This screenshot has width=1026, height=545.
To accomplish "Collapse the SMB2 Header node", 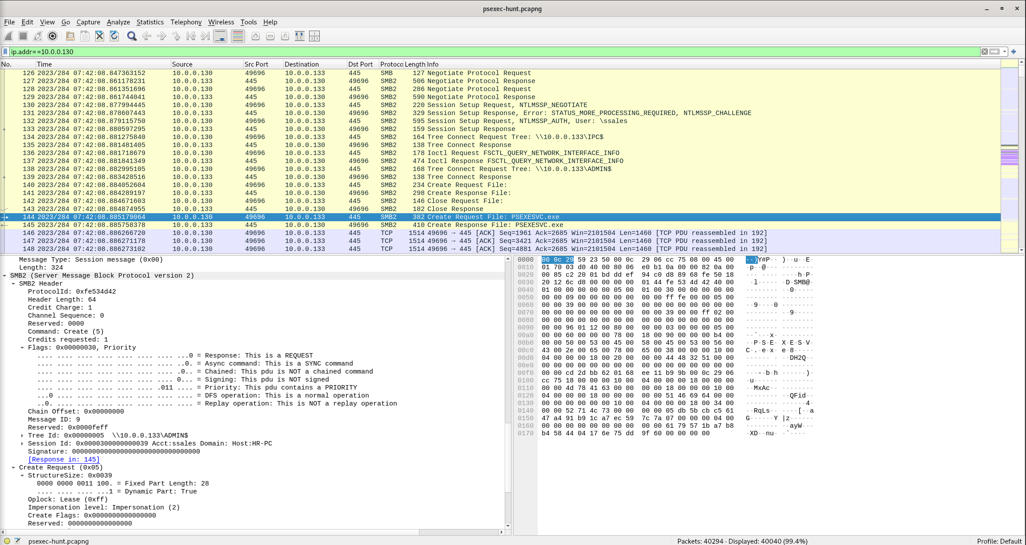I will pyautogui.click(x=13, y=284).
